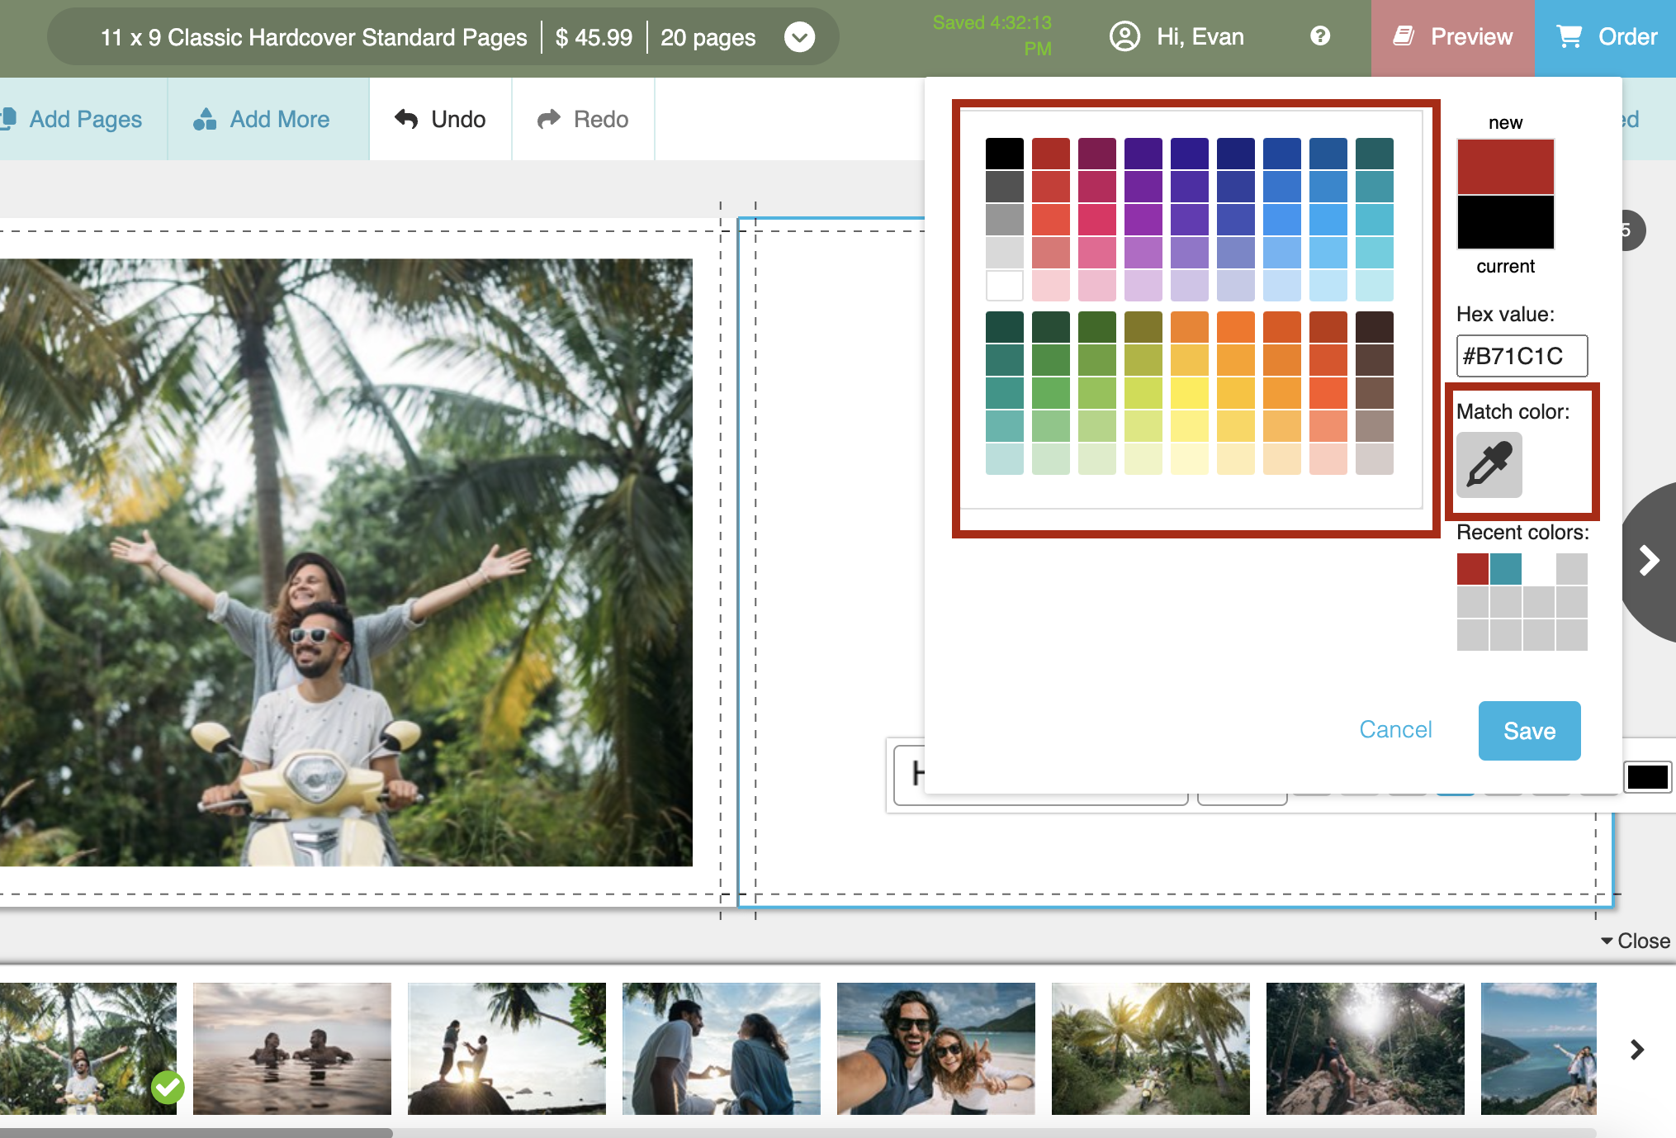Click the Undo arrow icon
The height and width of the screenshot is (1138, 1676).
(406, 119)
